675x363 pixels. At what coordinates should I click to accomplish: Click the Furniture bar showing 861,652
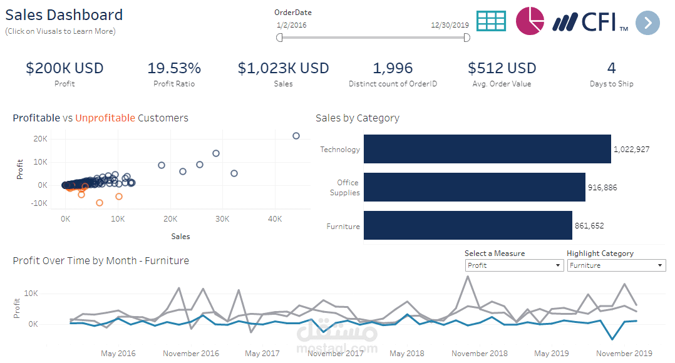[x=468, y=225]
